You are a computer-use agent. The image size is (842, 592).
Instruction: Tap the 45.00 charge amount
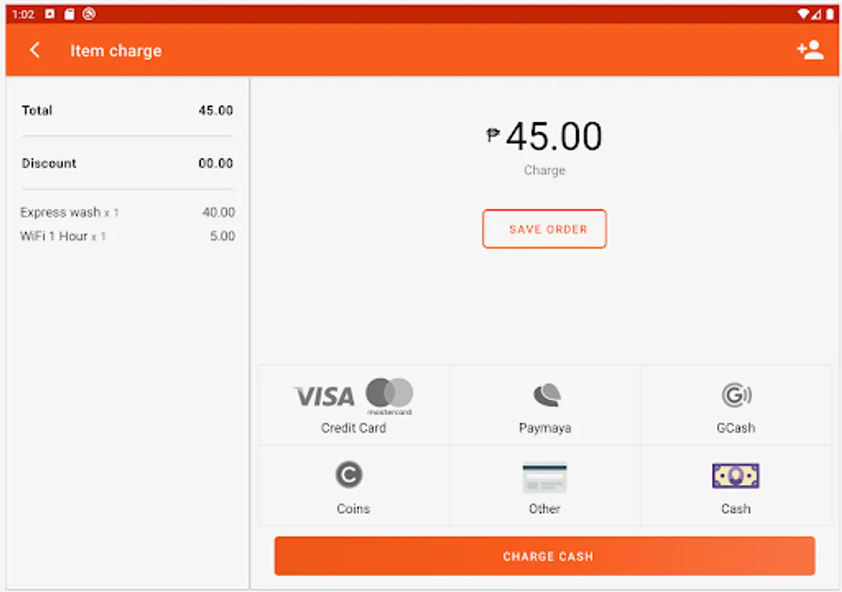coord(553,137)
